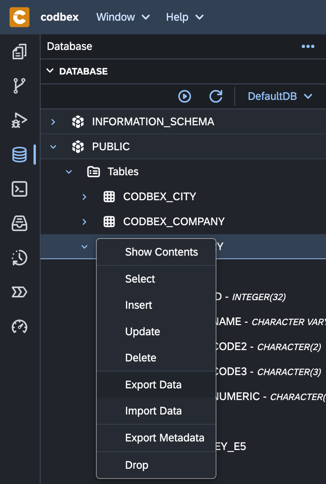Open the history clock sidebar icon
Screen dimensions: 326x484
point(19,258)
